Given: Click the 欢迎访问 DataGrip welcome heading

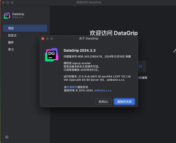Looking at the screenshot, I should [x=114, y=33].
